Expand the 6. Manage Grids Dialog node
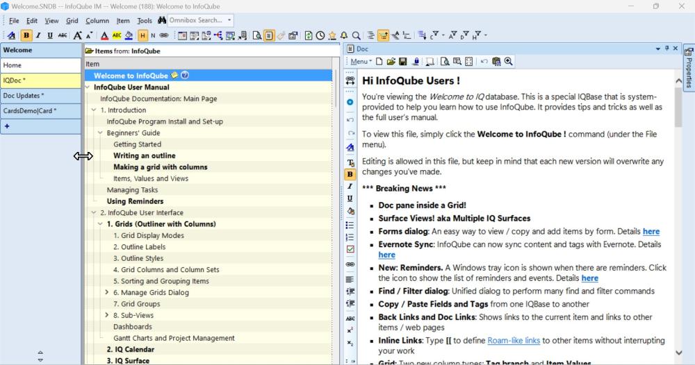 pos(107,292)
